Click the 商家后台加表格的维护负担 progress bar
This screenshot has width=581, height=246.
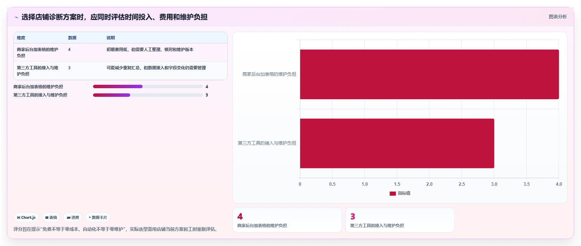pyautogui.click(x=148, y=86)
